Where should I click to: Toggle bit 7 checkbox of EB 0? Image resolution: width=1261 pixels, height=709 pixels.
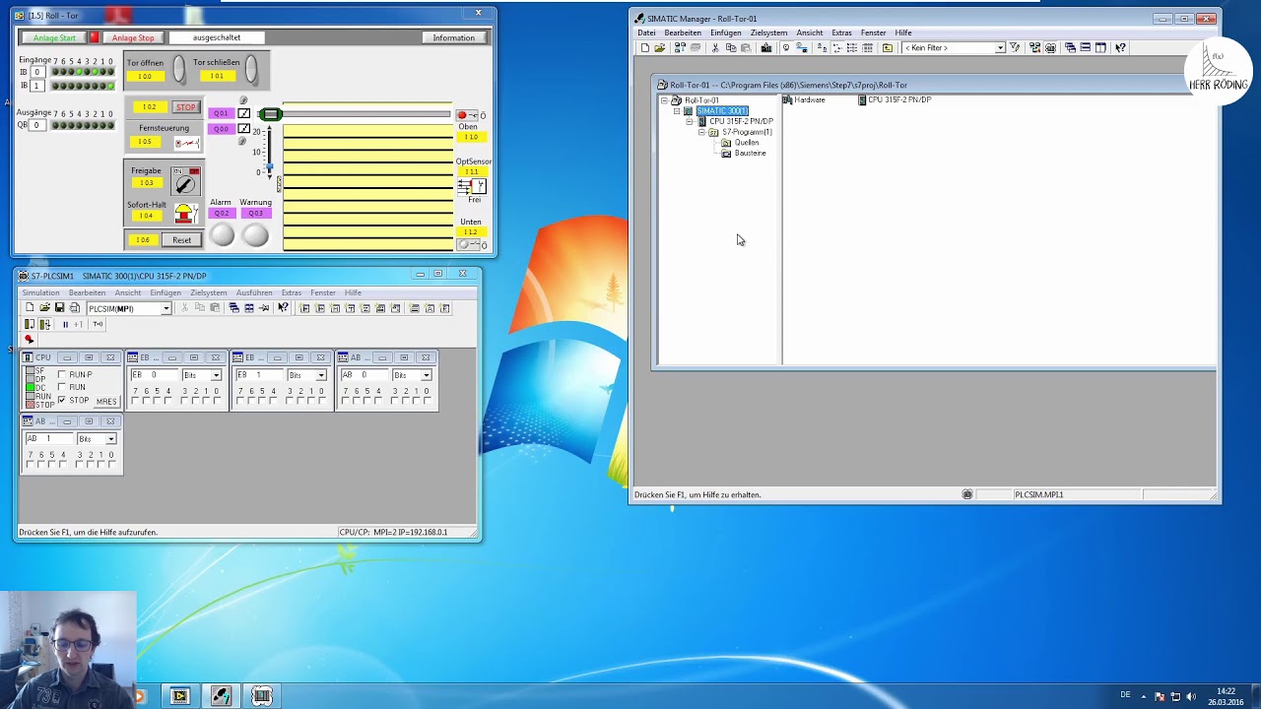tap(135, 401)
